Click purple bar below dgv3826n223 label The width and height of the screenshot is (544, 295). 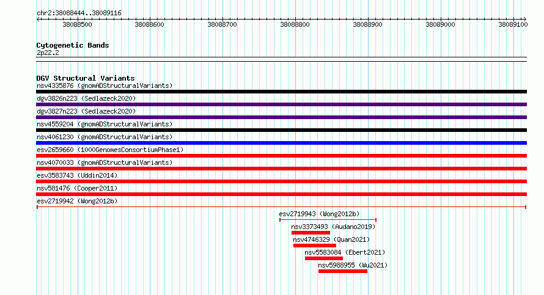click(281, 104)
